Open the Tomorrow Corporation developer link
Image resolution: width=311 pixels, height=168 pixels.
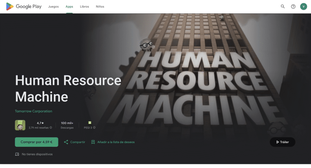pyautogui.click(x=33, y=111)
